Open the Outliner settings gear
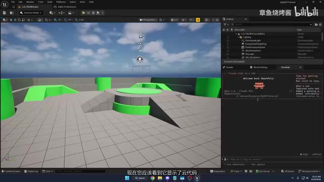 tap(320, 25)
